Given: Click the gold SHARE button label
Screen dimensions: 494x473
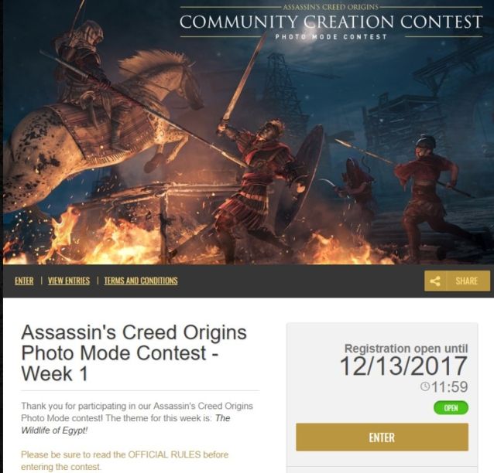Looking at the screenshot, I should click(x=467, y=281).
